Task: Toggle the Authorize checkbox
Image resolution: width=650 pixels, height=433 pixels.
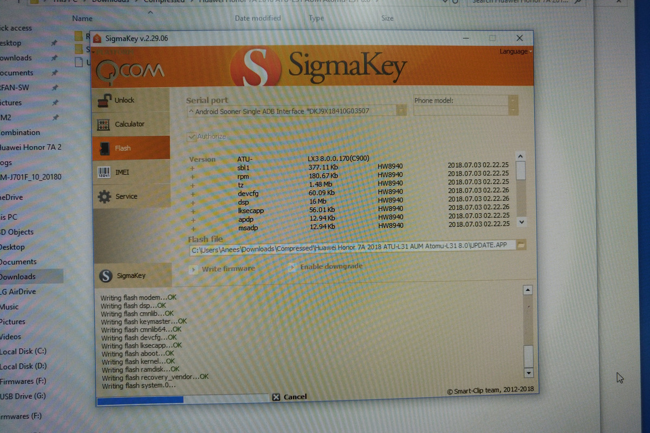Action: click(x=191, y=137)
